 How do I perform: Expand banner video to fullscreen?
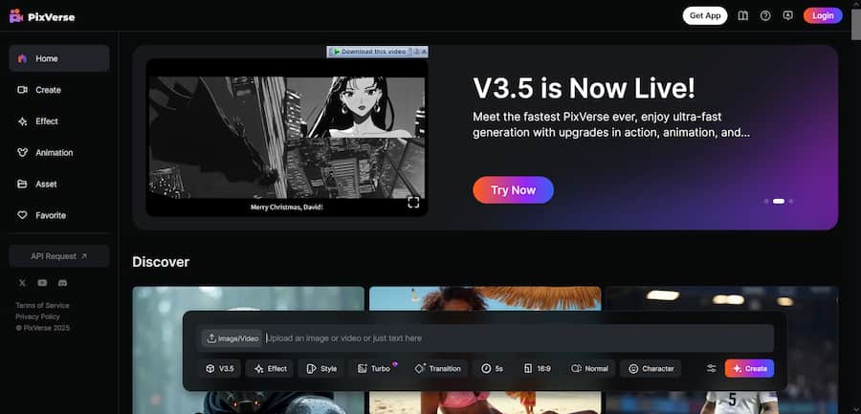pos(413,203)
